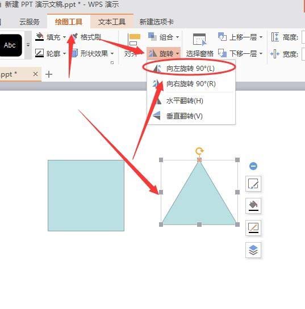
Task: Click the floating fill bucket icon
Action: pyautogui.click(x=253, y=206)
